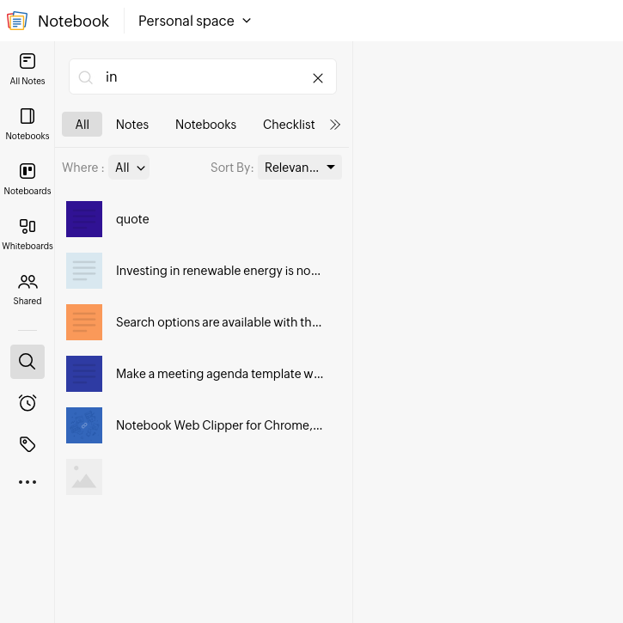Switch to the Notes filter tab
The image size is (623, 623).
point(132,125)
